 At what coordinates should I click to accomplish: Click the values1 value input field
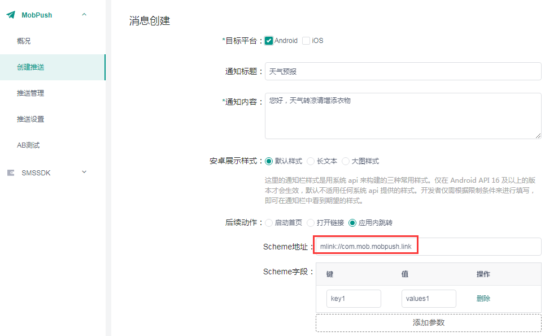tap(429, 298)
